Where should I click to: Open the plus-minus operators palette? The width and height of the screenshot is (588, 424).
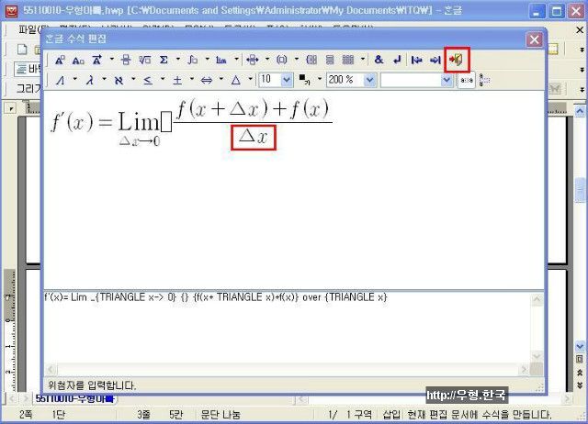(x=177, y=80)
